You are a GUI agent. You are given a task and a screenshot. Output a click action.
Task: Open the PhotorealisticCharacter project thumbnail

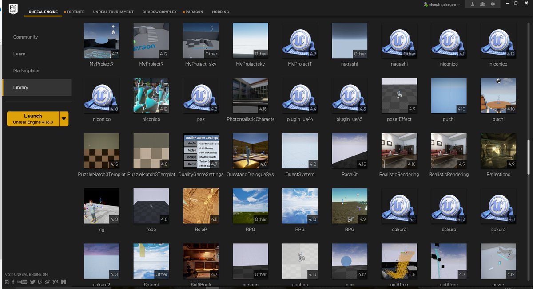pyautogui.click(x=250, y=96)
